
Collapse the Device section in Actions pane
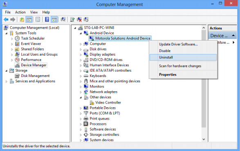(233, 35)
